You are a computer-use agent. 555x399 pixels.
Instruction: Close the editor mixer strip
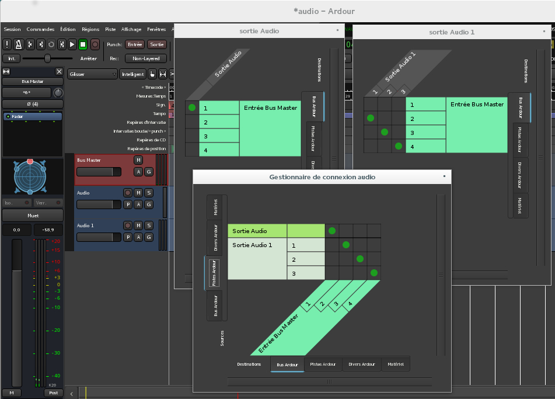(59, 72)
